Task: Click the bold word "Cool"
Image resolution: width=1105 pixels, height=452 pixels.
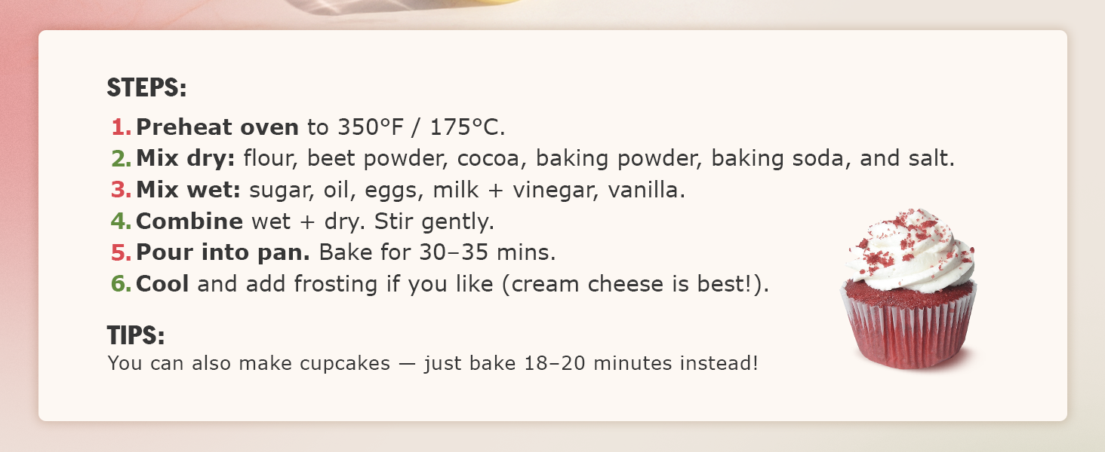Action: [162, 285]
